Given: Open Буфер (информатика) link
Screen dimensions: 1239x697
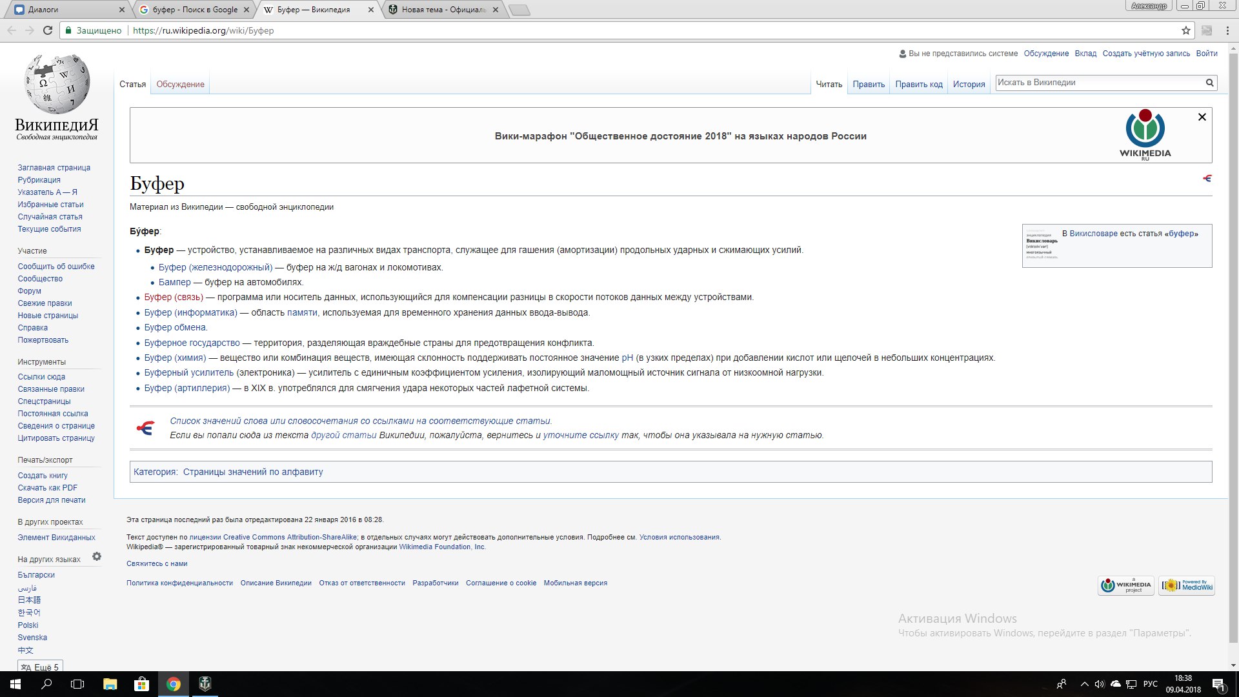Looking at the screenshot, I should (191, 312).
